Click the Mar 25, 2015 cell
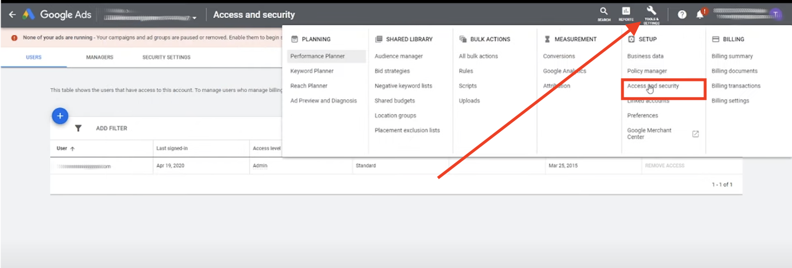The image size is (792, 268). tap(562, 166)
